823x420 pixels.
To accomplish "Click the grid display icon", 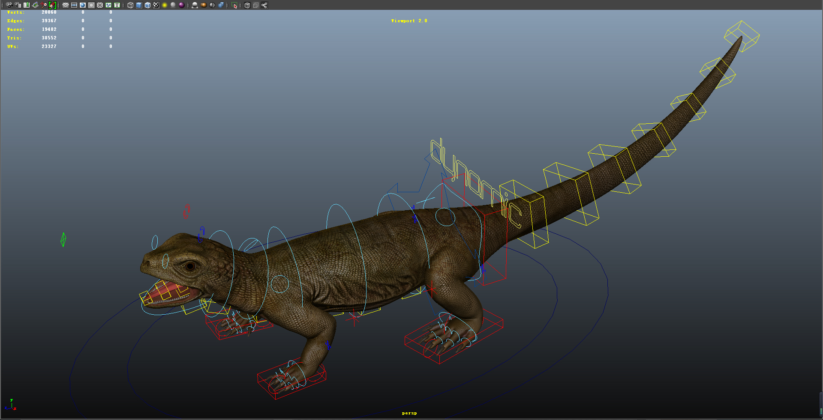I will point(65,6).
